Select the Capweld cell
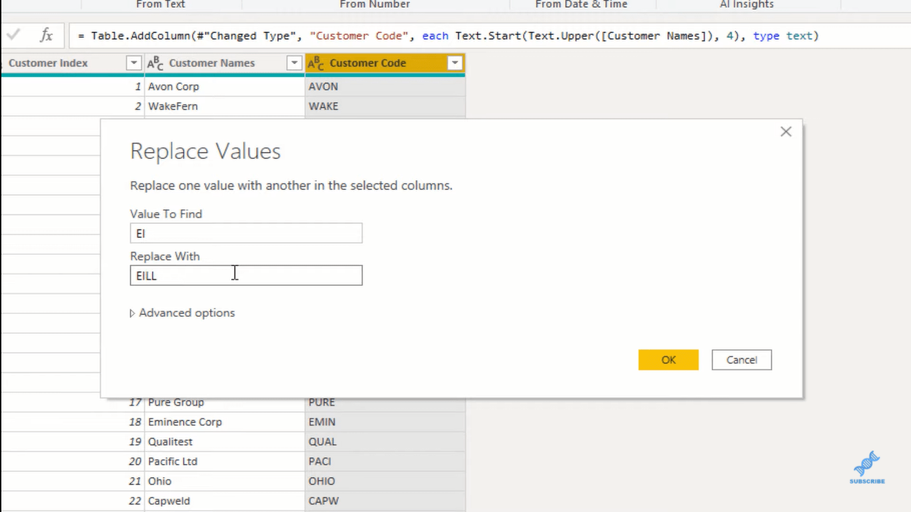The image size is (911, 512). (225, 501)
